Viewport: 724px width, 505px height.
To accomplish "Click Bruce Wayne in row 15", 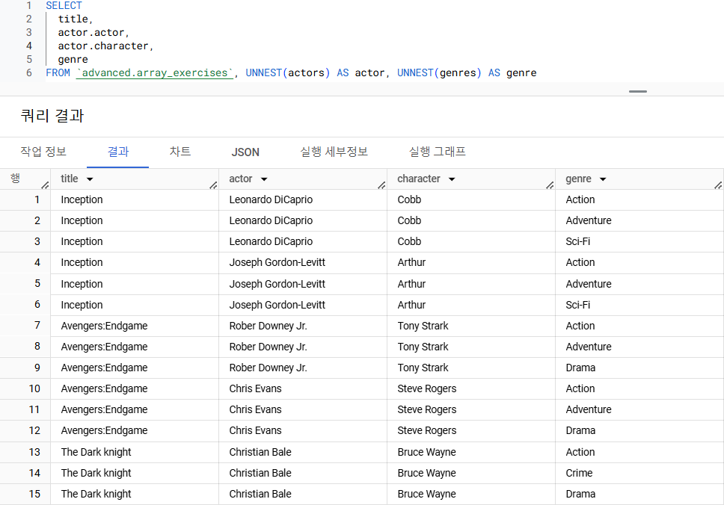I will pyautogui.click(x=426, y=494).
